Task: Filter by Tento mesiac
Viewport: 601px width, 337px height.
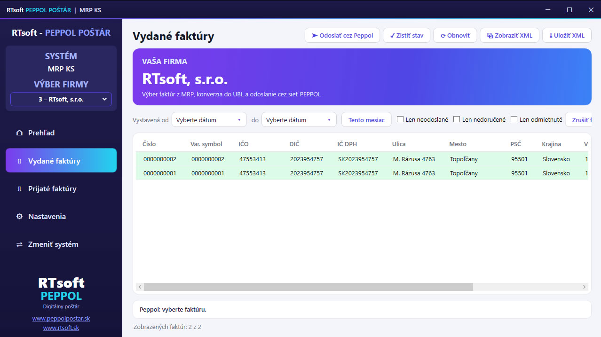Action: (366, 120)
